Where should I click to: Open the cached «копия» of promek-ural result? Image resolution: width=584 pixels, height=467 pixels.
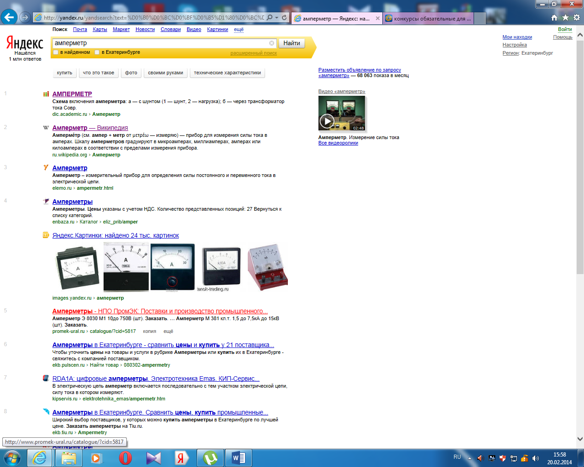point(150,331)
